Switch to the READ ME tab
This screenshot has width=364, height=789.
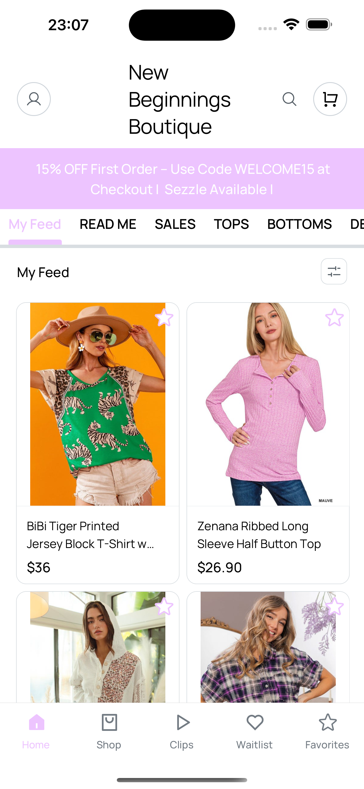tap(108, 224)
